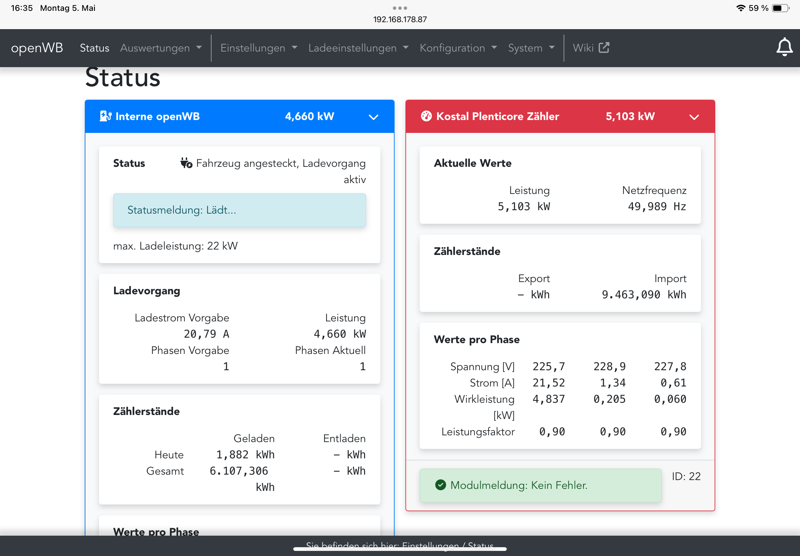Screen dimensions: 800x556
Task: Click the charging station icon in Interne openWB header
Action: click(x=105, y=116)
